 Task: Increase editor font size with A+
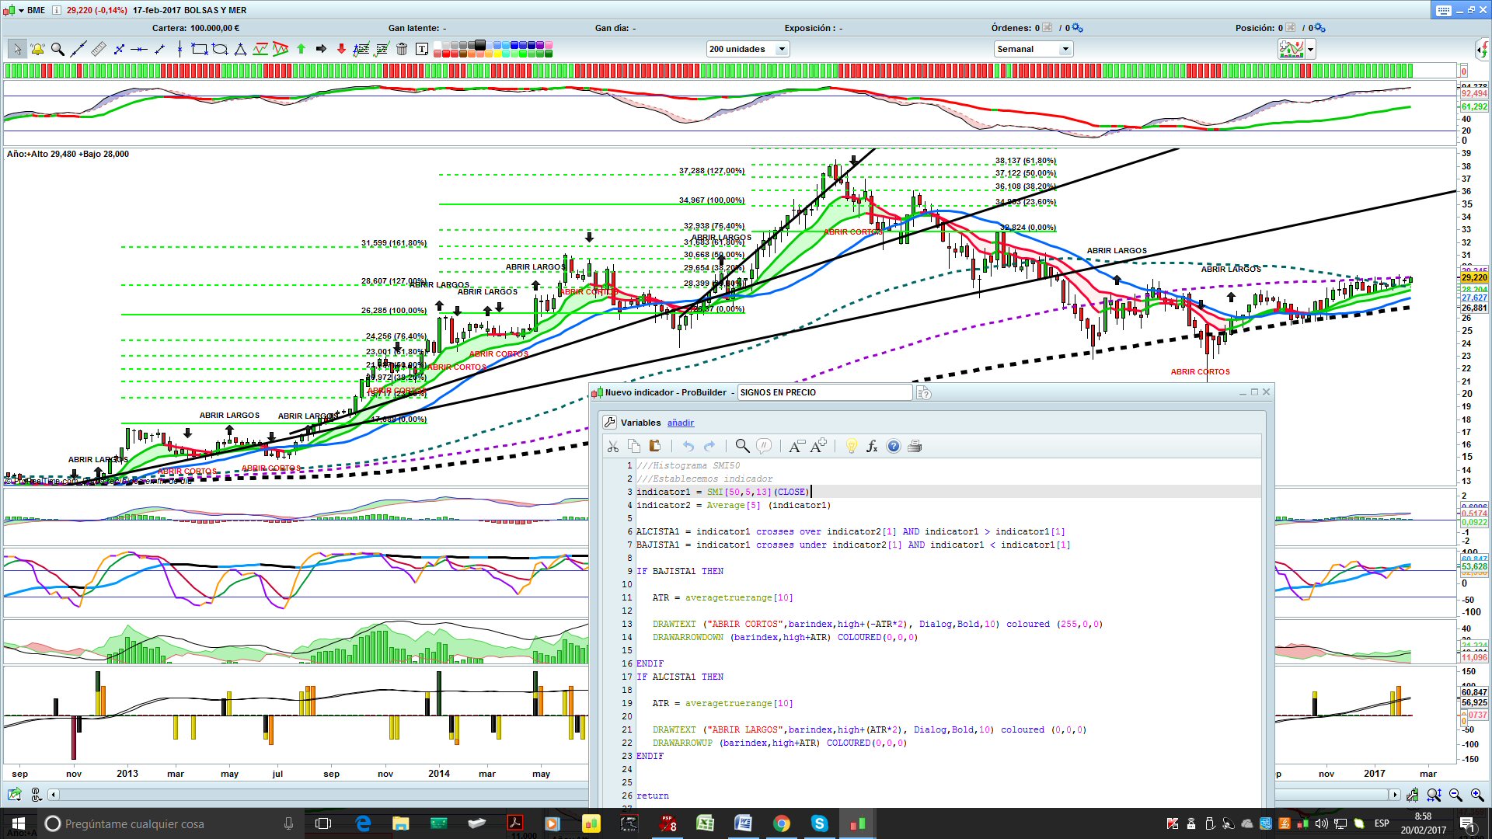[818, 446]
